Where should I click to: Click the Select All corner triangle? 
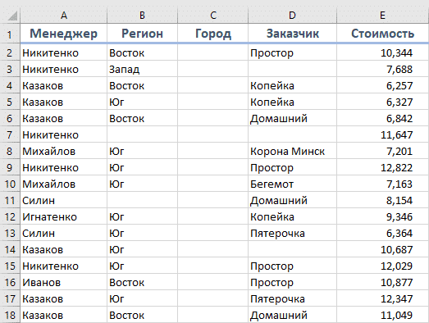point(11,16)
